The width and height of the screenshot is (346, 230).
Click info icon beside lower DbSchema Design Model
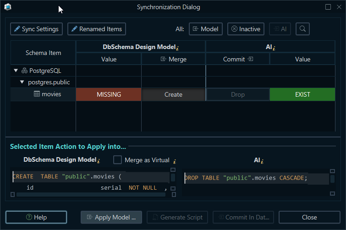click(x=99, y=160)
